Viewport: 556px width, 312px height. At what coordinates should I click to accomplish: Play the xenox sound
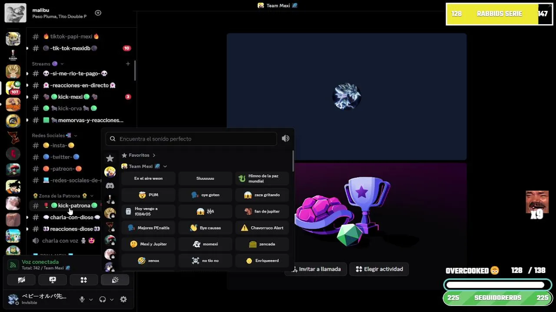[149, 260]
